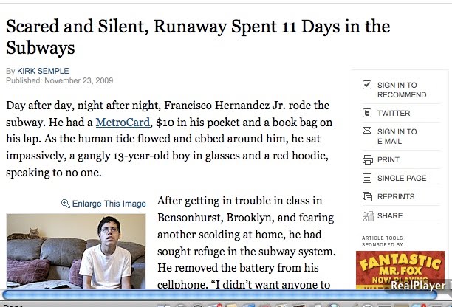
Task: Click the printer icon in article tools
Action: coord(367,159)
